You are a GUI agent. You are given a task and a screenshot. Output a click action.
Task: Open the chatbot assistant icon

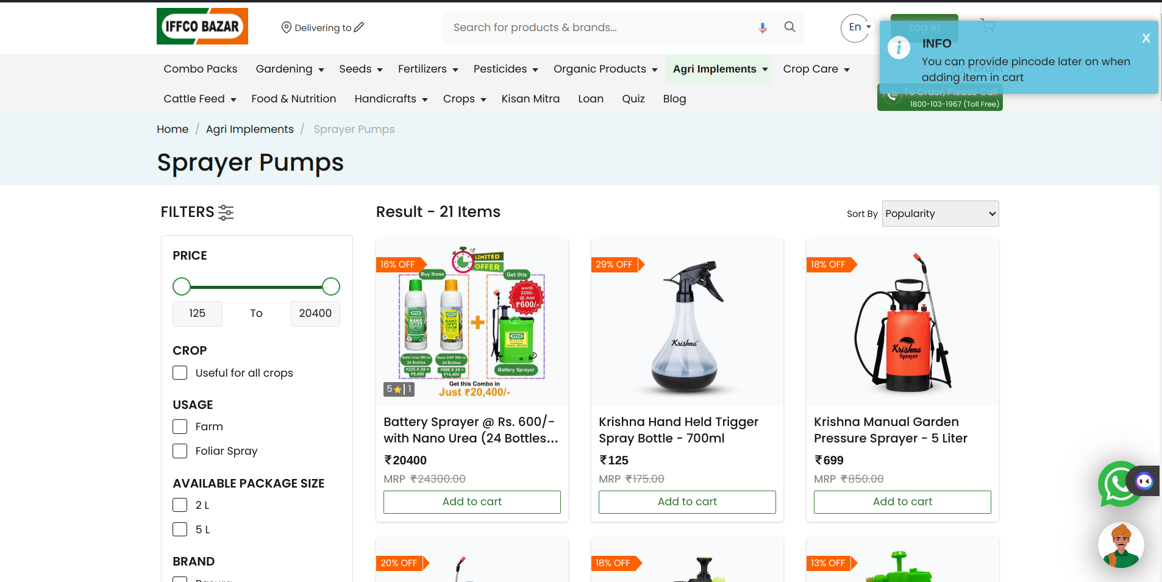tap(1144, 481)
